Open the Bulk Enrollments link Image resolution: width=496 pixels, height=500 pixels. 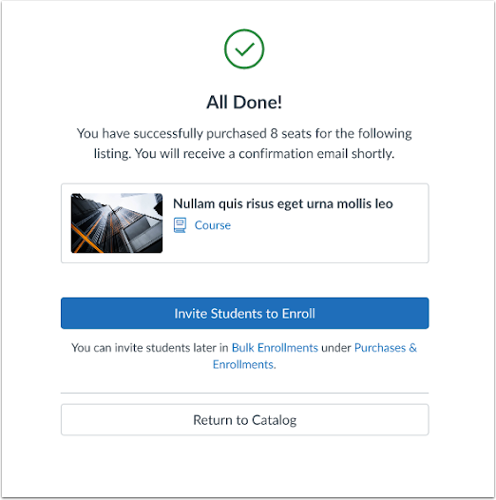[x=275, y=348]
